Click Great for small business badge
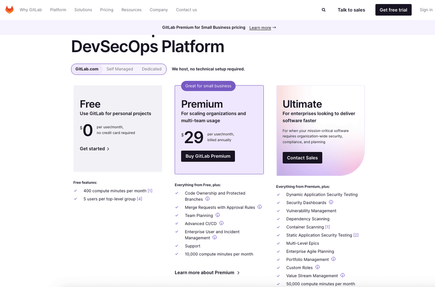Image resolution: width=435 pixels, height=287 pixels. pyautogui.click(x=208, y=86)
